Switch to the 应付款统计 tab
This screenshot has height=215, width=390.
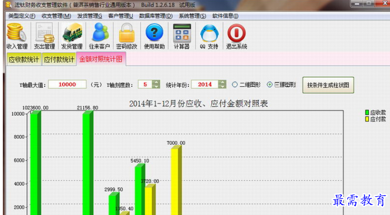tap(59, 60)
